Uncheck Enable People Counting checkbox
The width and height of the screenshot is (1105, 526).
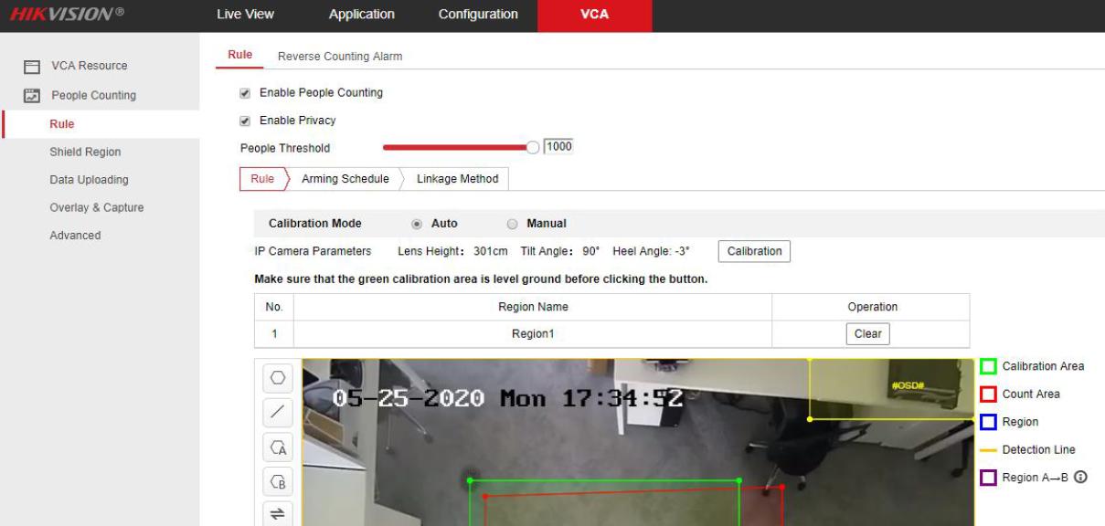coord(244,93)
